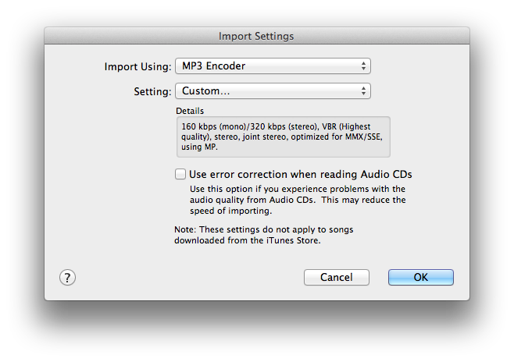Click the arrows on the Custom… popup

tap(364, 91)
